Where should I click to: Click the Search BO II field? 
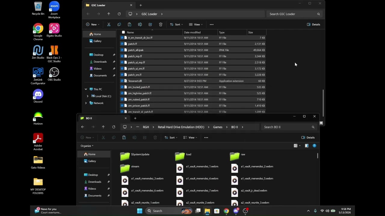(x=288, y=127)
